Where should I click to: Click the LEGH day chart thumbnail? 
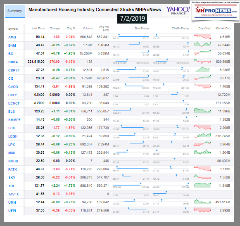point(203,136)
